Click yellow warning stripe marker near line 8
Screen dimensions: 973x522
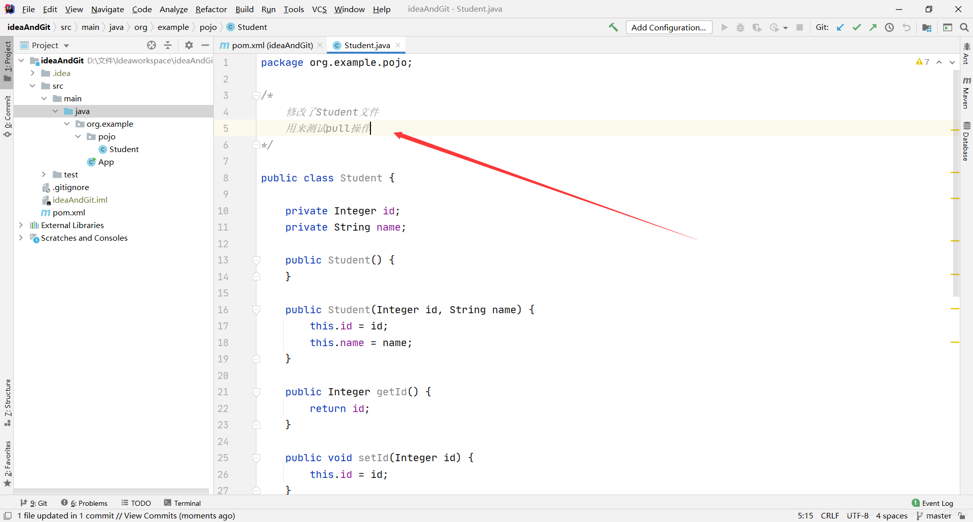(955, 173)
